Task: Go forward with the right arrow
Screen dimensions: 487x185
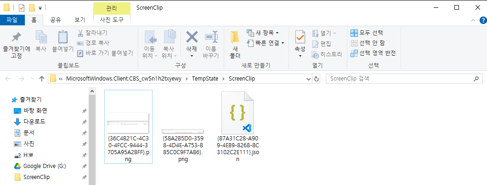Action: pyautogui.click(x=22, y=79)
